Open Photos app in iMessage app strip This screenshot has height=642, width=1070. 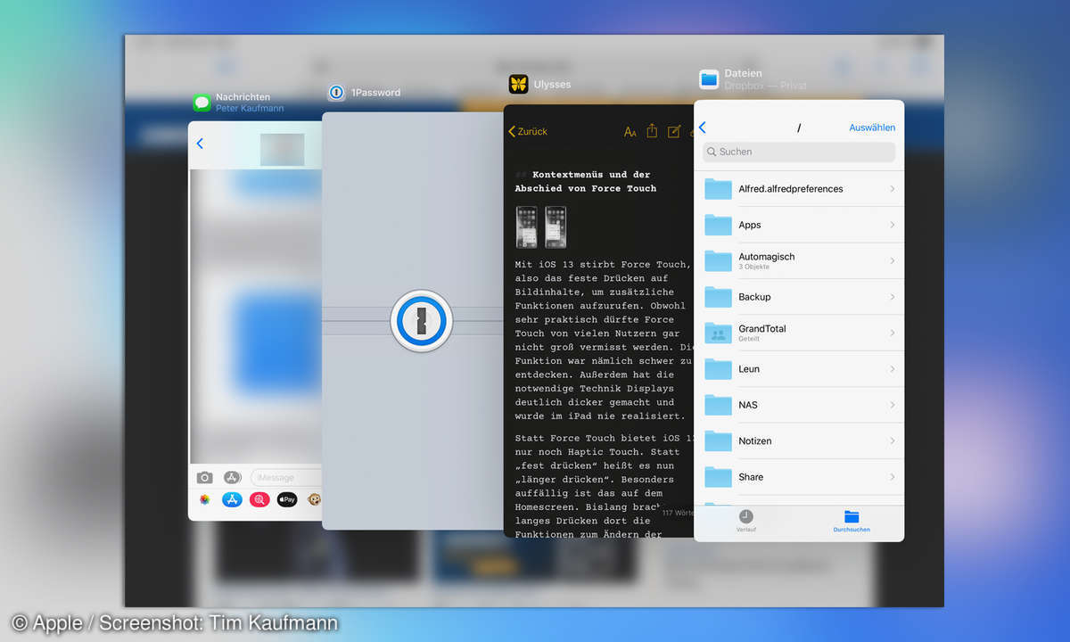tap(205, 500)
